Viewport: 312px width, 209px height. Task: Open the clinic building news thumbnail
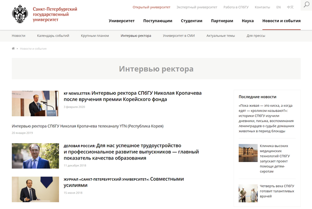click(x=248, y=153)
